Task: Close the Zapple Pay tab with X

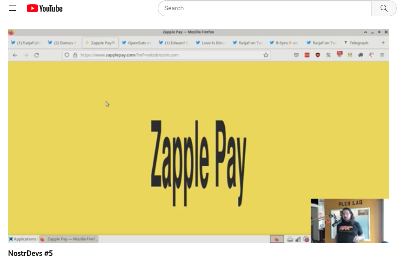Action: tap(114, 43)
